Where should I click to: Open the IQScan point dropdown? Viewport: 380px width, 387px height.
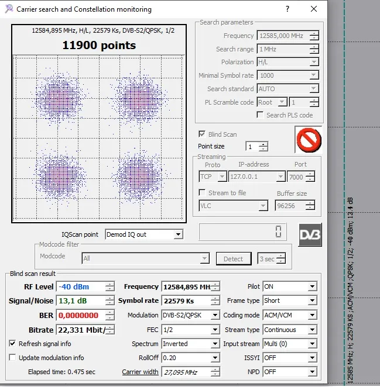[178, 234]
